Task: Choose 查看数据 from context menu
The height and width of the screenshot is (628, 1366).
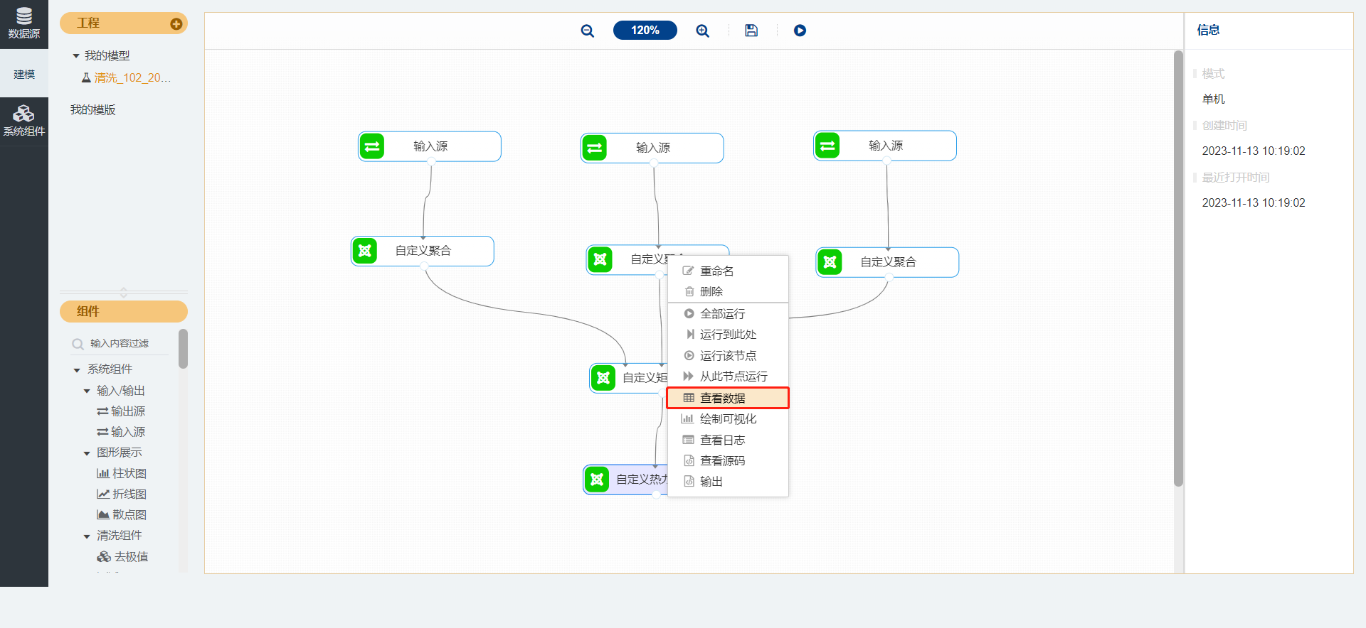Action: (x=728, y=398)
